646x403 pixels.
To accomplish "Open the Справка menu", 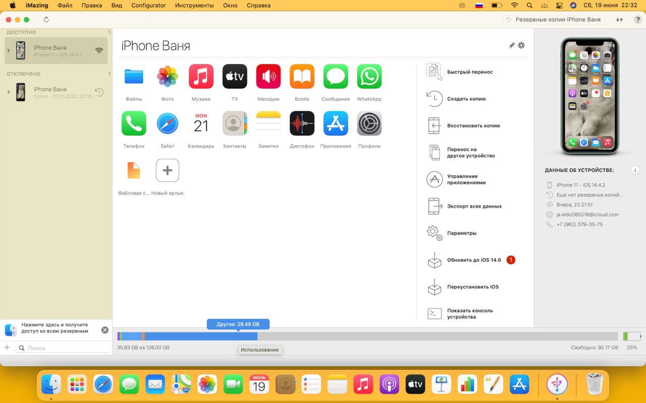I will 258,5.
